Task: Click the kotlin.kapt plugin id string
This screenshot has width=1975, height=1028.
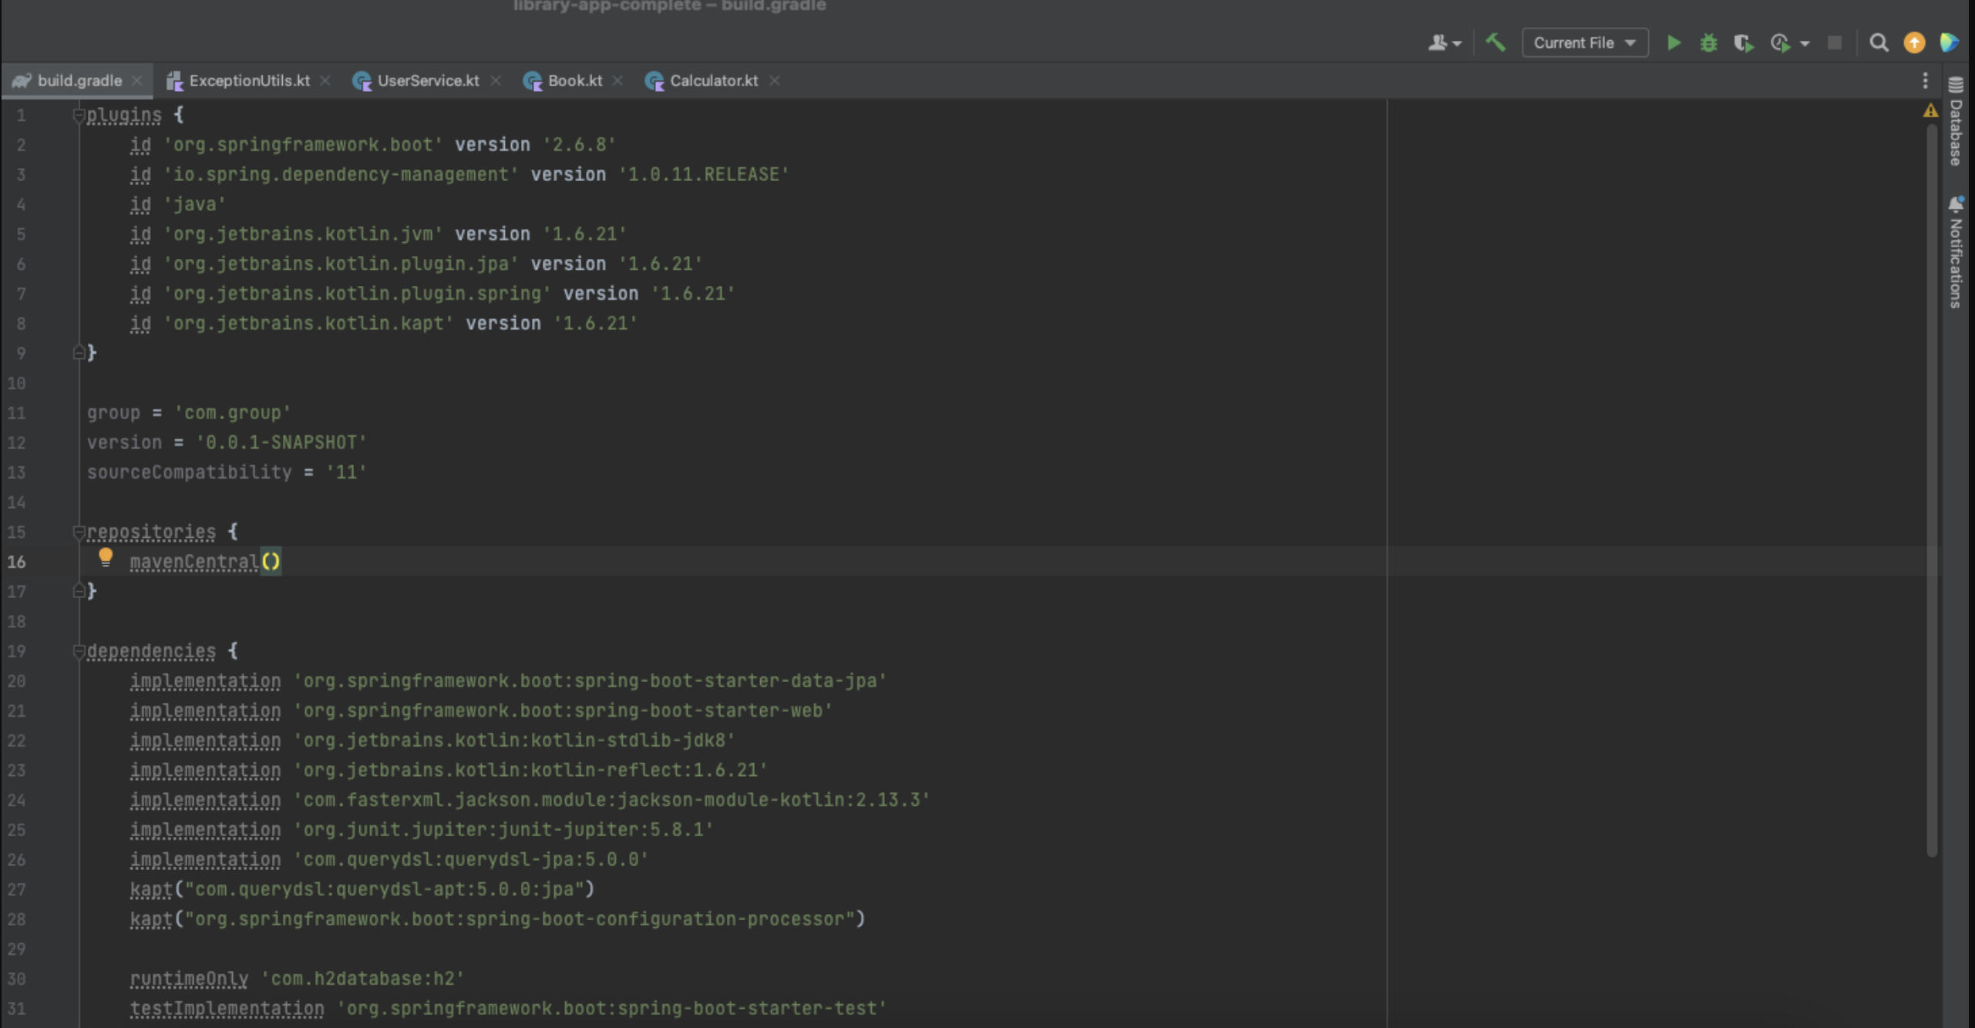Action: tap(308, 324)
